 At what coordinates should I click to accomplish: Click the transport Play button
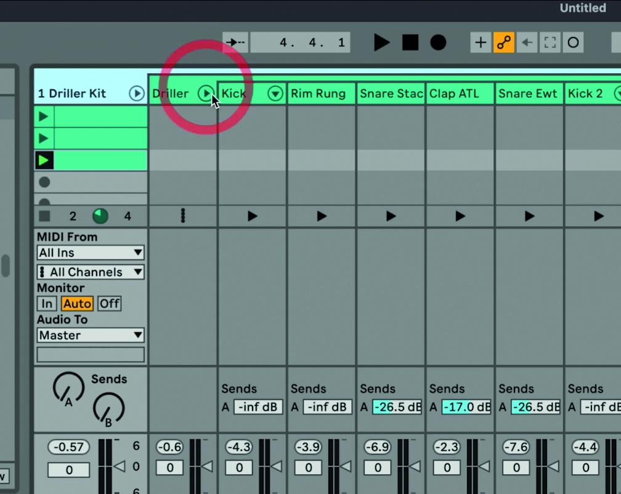(381, 43)
